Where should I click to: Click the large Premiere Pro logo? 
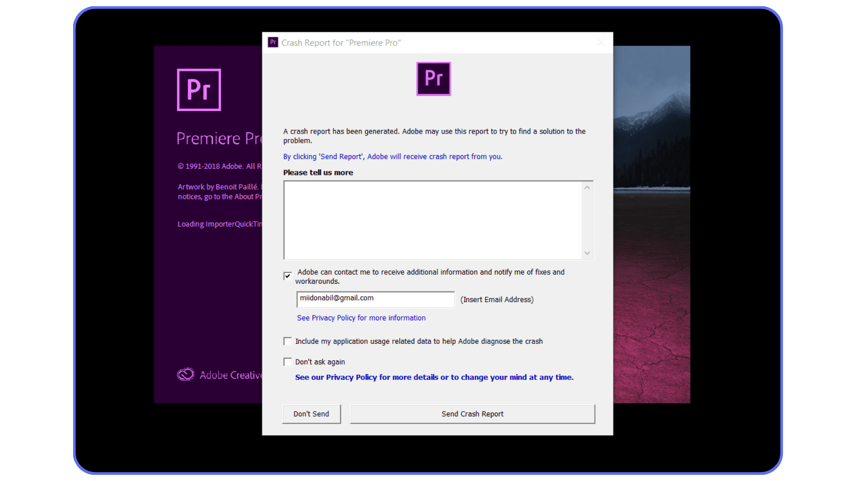(433, 79)
